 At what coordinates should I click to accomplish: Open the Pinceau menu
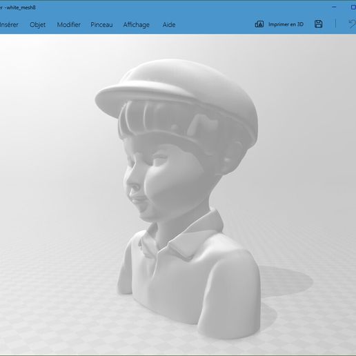pyautogui.click(x=101, y=25)
